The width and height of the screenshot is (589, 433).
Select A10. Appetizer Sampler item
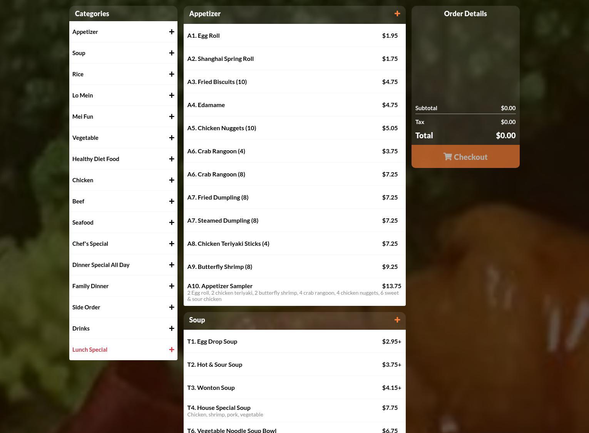294,292
